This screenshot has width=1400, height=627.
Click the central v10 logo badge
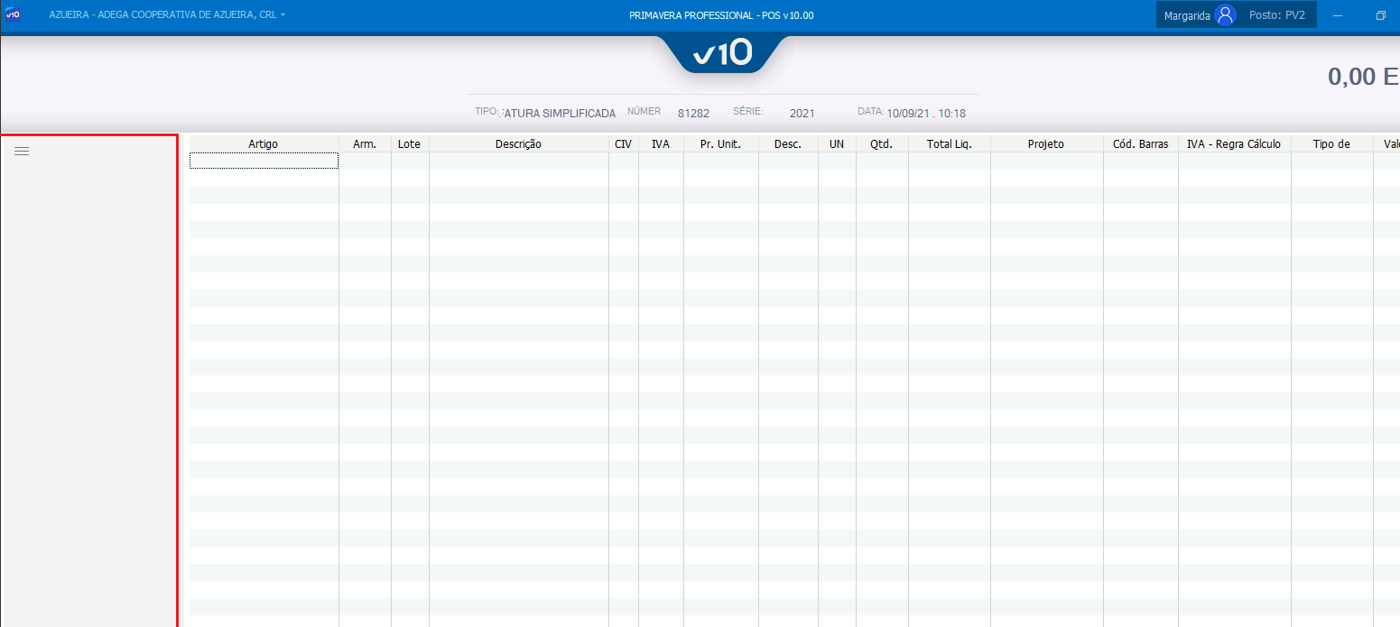click(722, 54)
